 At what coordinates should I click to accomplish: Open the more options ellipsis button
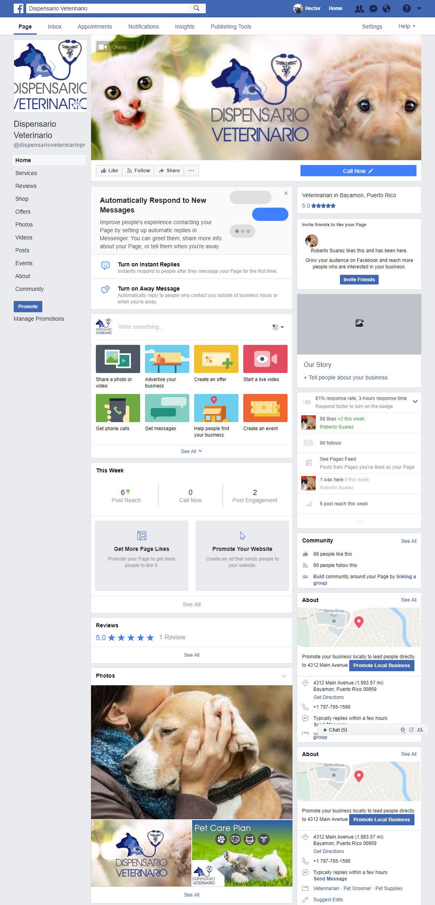tap(191, 171)
